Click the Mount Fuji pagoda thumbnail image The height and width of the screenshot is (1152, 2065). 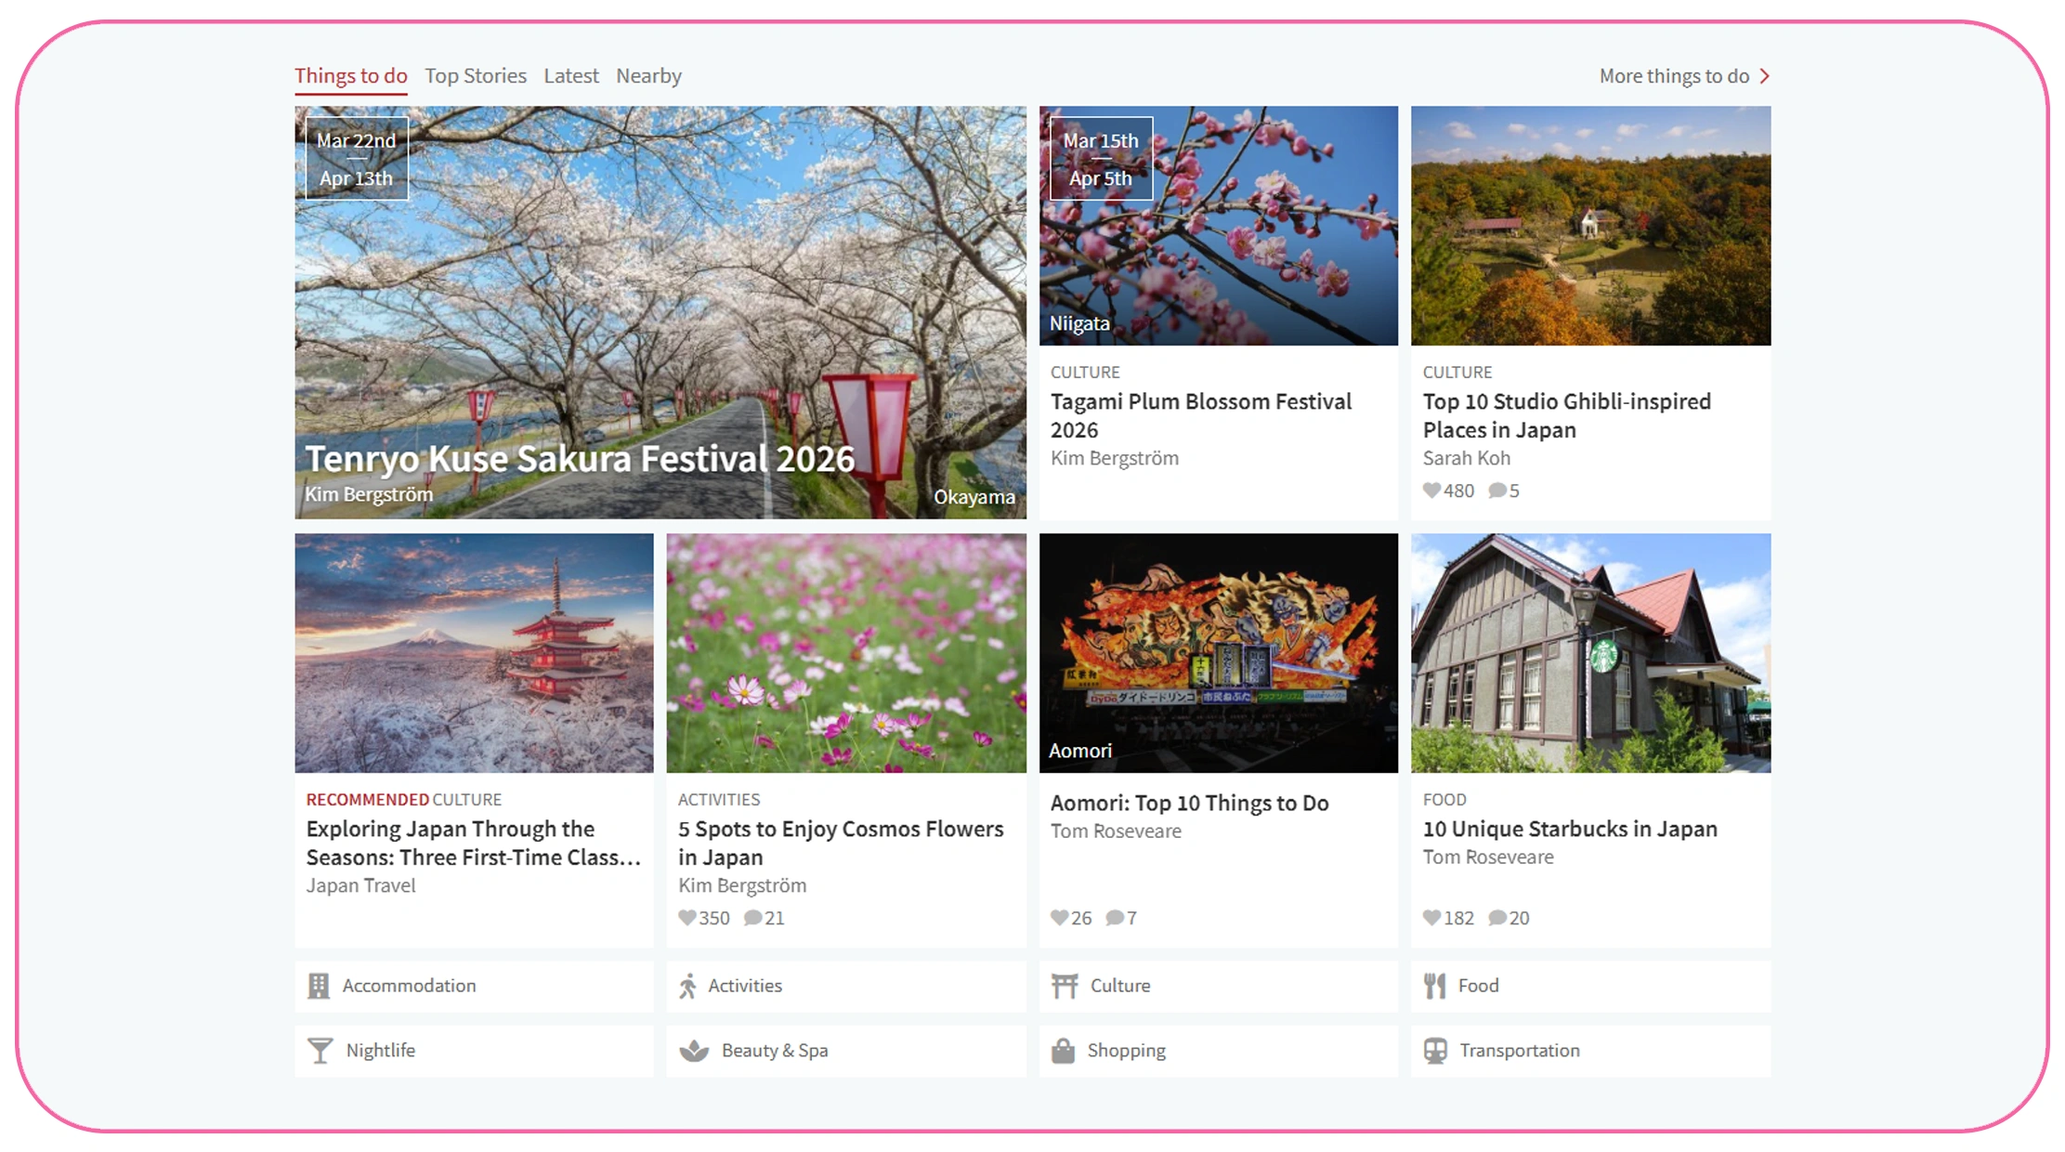point(474,652)
